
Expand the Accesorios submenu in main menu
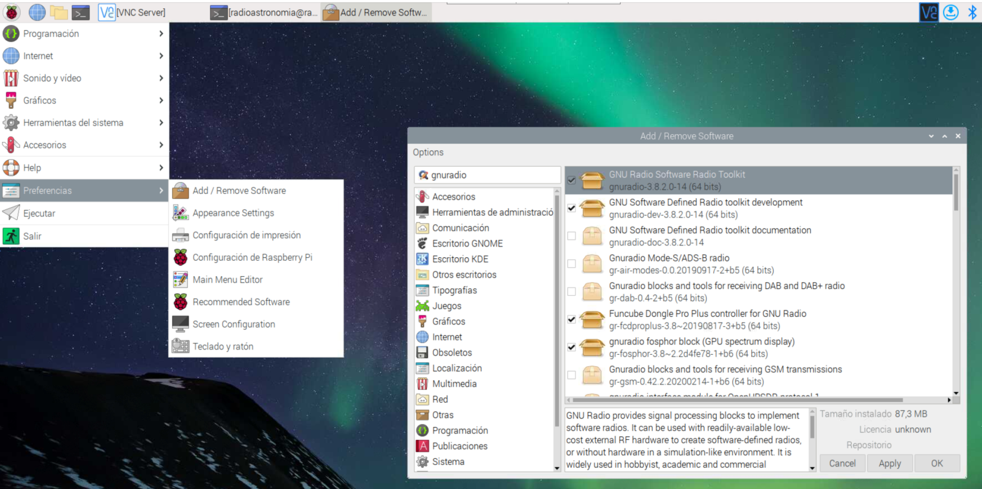click(x=84, y=145)
